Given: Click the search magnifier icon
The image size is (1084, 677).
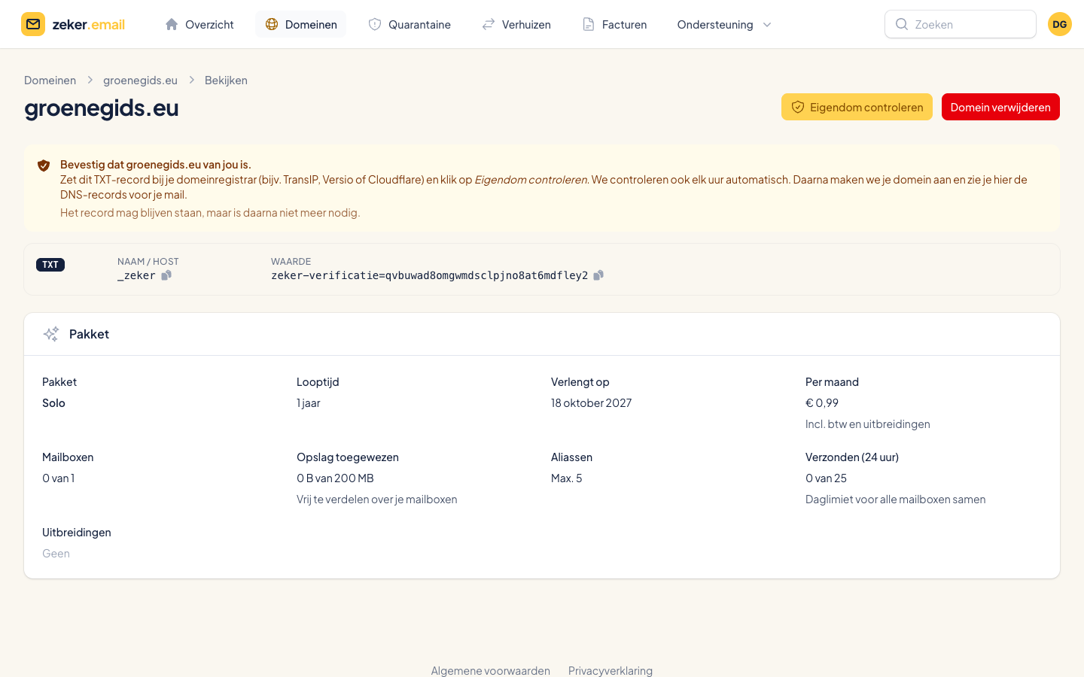Looking at the screenshot, I should (901, 24).
